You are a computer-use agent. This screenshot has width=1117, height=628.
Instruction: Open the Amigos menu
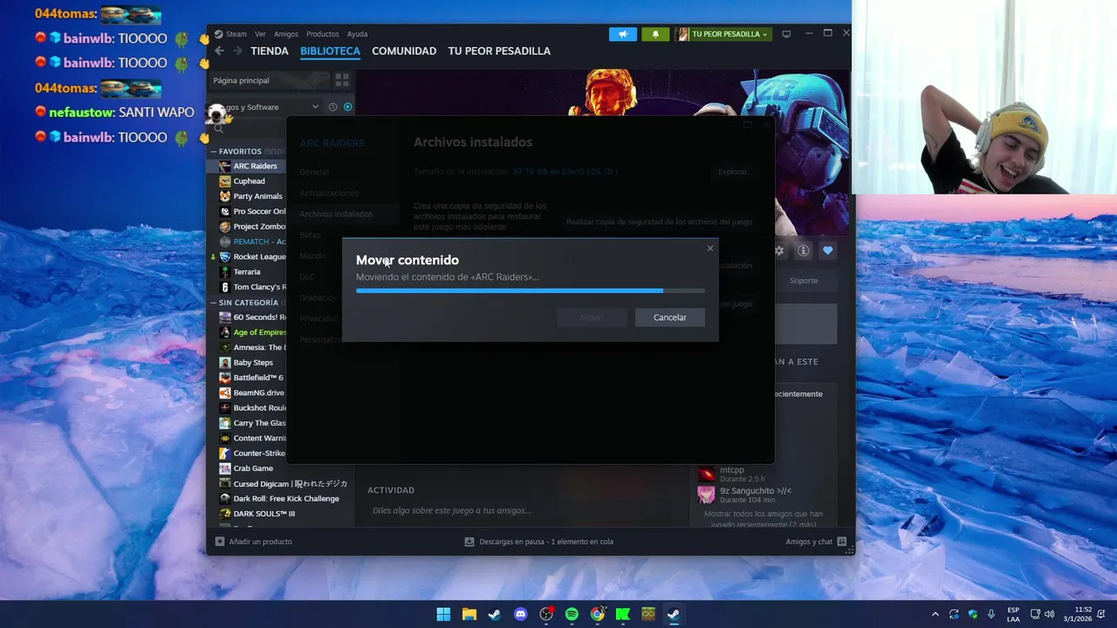(285, 34)
